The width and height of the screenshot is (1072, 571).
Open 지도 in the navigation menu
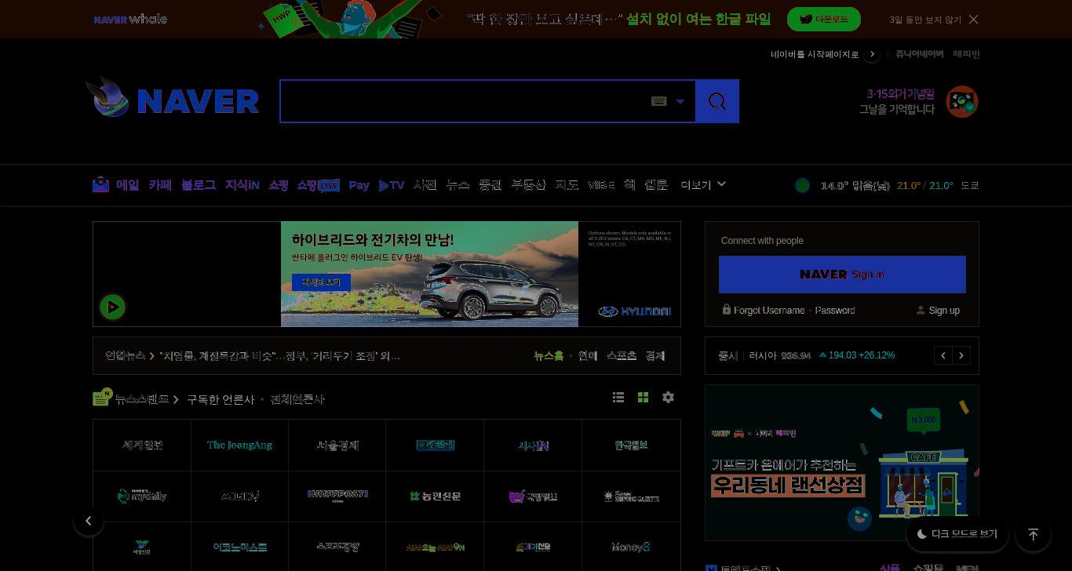click(567, 185)
